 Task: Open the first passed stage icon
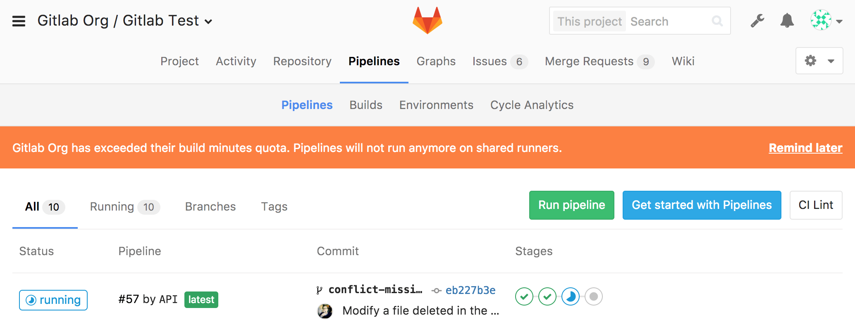click(524, 296)
